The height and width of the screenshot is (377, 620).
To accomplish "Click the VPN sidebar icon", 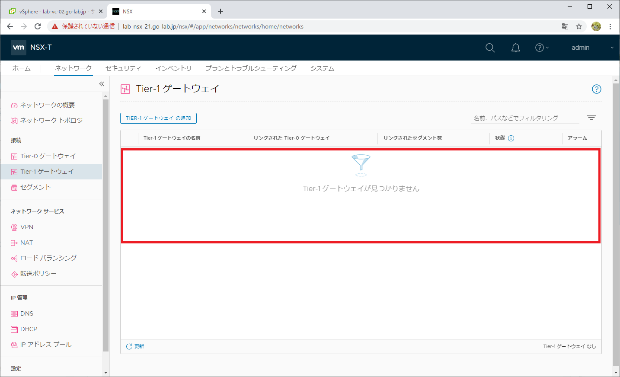I will [14, 227].
